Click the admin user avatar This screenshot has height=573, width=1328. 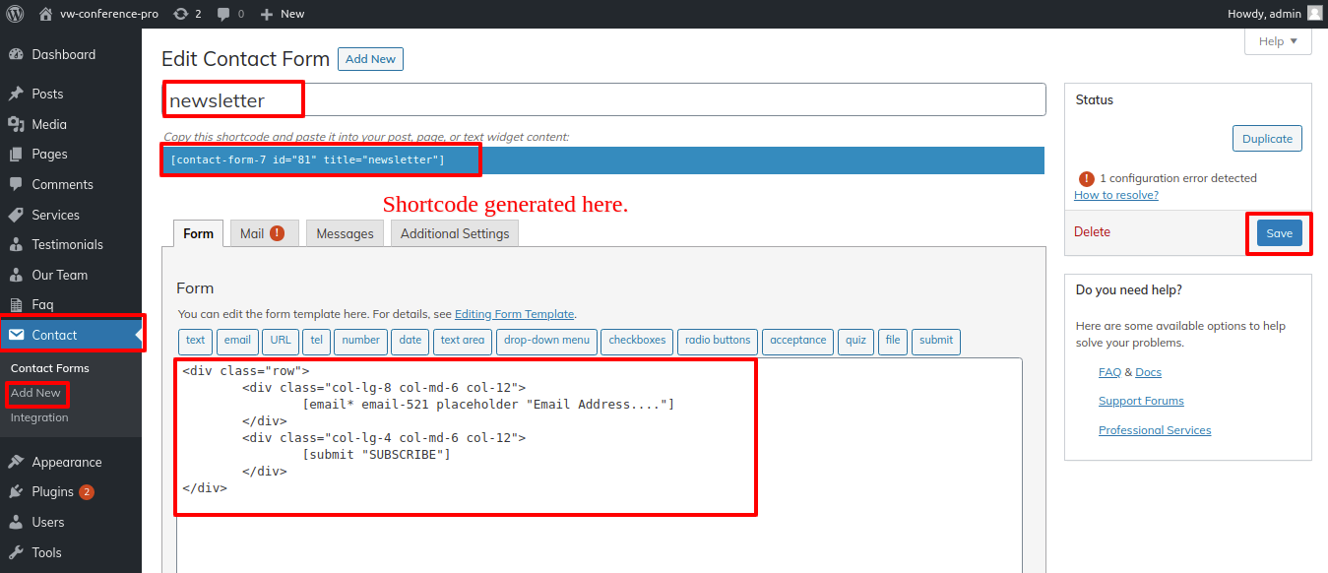pyautogui.click(x=1314, y=14)
